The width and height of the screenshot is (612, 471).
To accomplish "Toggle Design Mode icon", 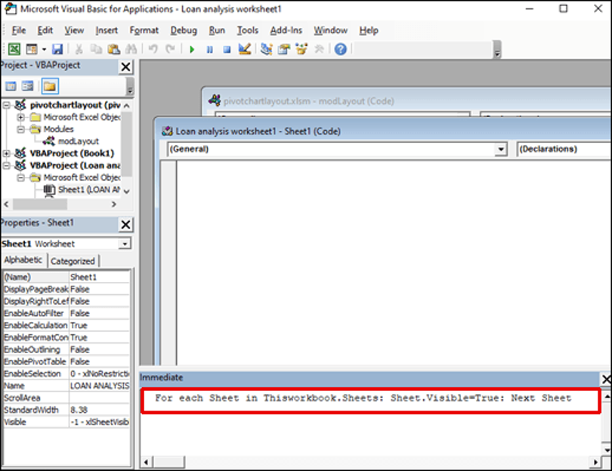I will [x=245, y=49].
